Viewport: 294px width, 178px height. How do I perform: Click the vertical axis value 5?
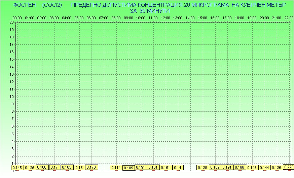point(12,134)
